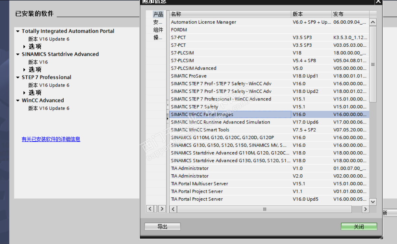Sort by 版本 column header

(x=311, y=14)
